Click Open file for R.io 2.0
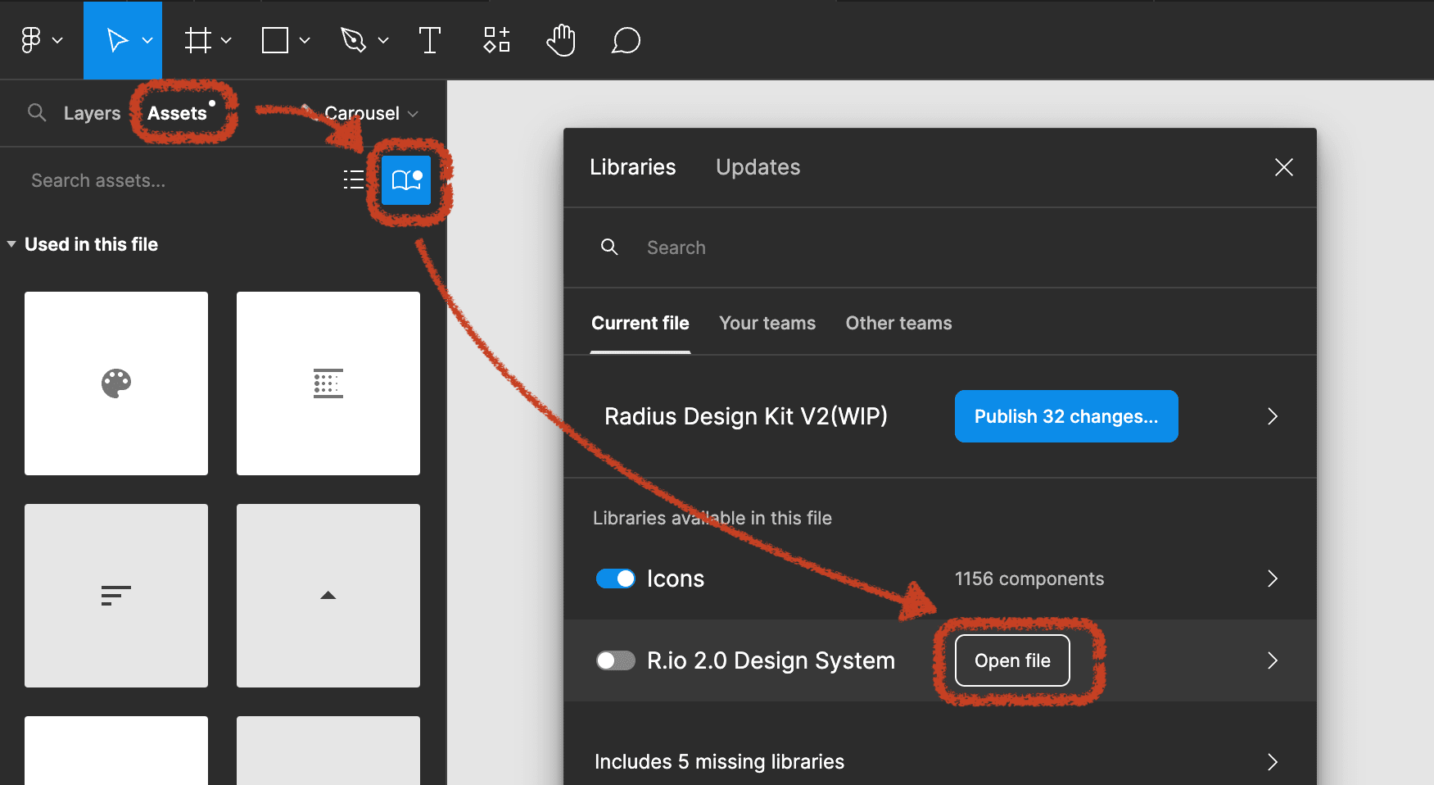Viewport: 1434px width, 785px height. [x=1012, y=660]
